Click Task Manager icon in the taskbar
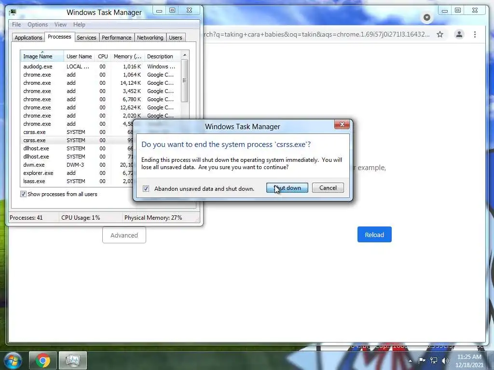The image size is (494, 370). (x=73, y=360)
